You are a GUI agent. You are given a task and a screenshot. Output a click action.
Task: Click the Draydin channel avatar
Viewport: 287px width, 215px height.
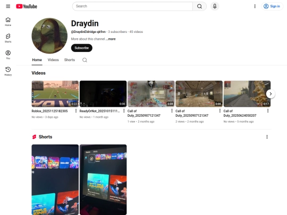click(x=49, y=36)
